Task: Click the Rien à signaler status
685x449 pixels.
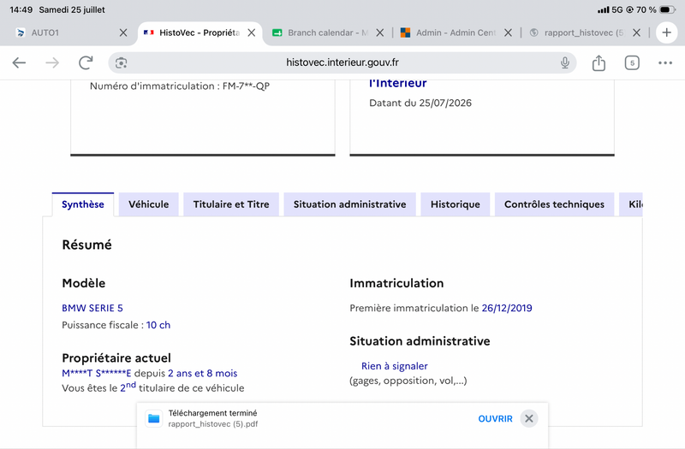Action: [395, 366]
